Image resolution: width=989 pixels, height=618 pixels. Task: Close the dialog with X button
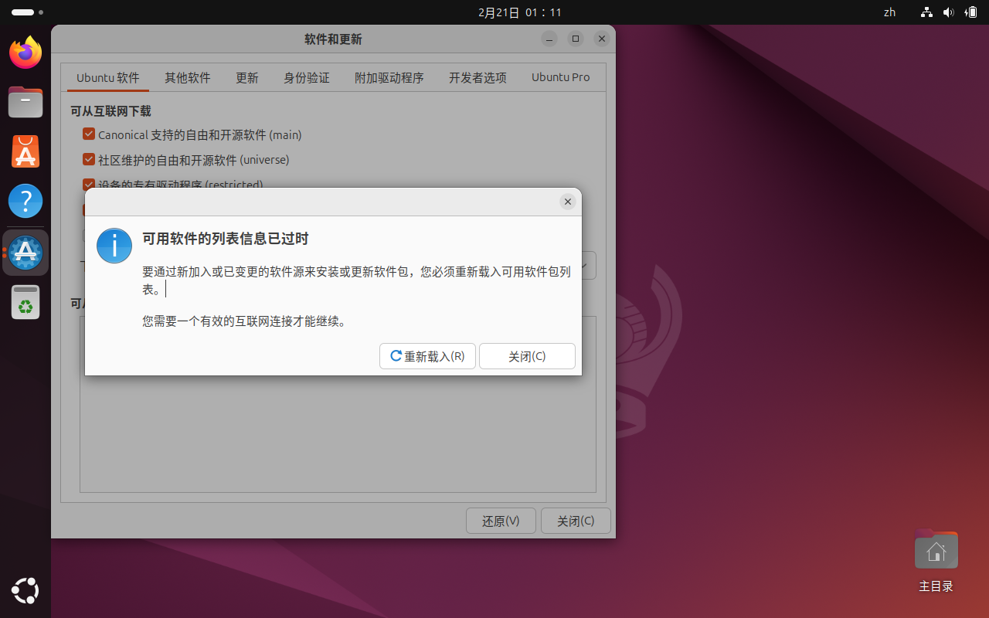coord(567,202)
